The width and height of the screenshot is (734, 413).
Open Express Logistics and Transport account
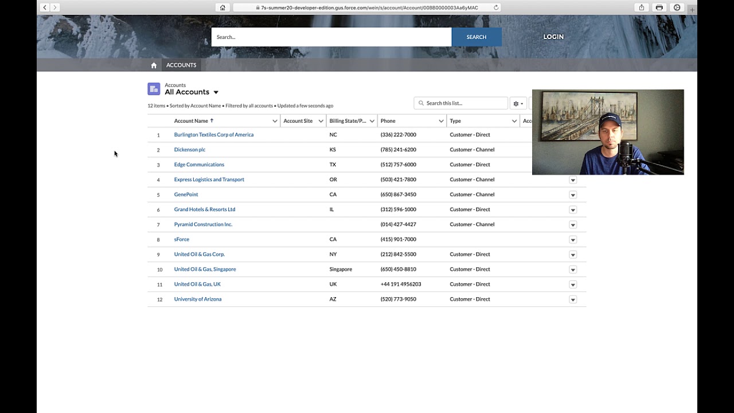[x=209, y=180]
